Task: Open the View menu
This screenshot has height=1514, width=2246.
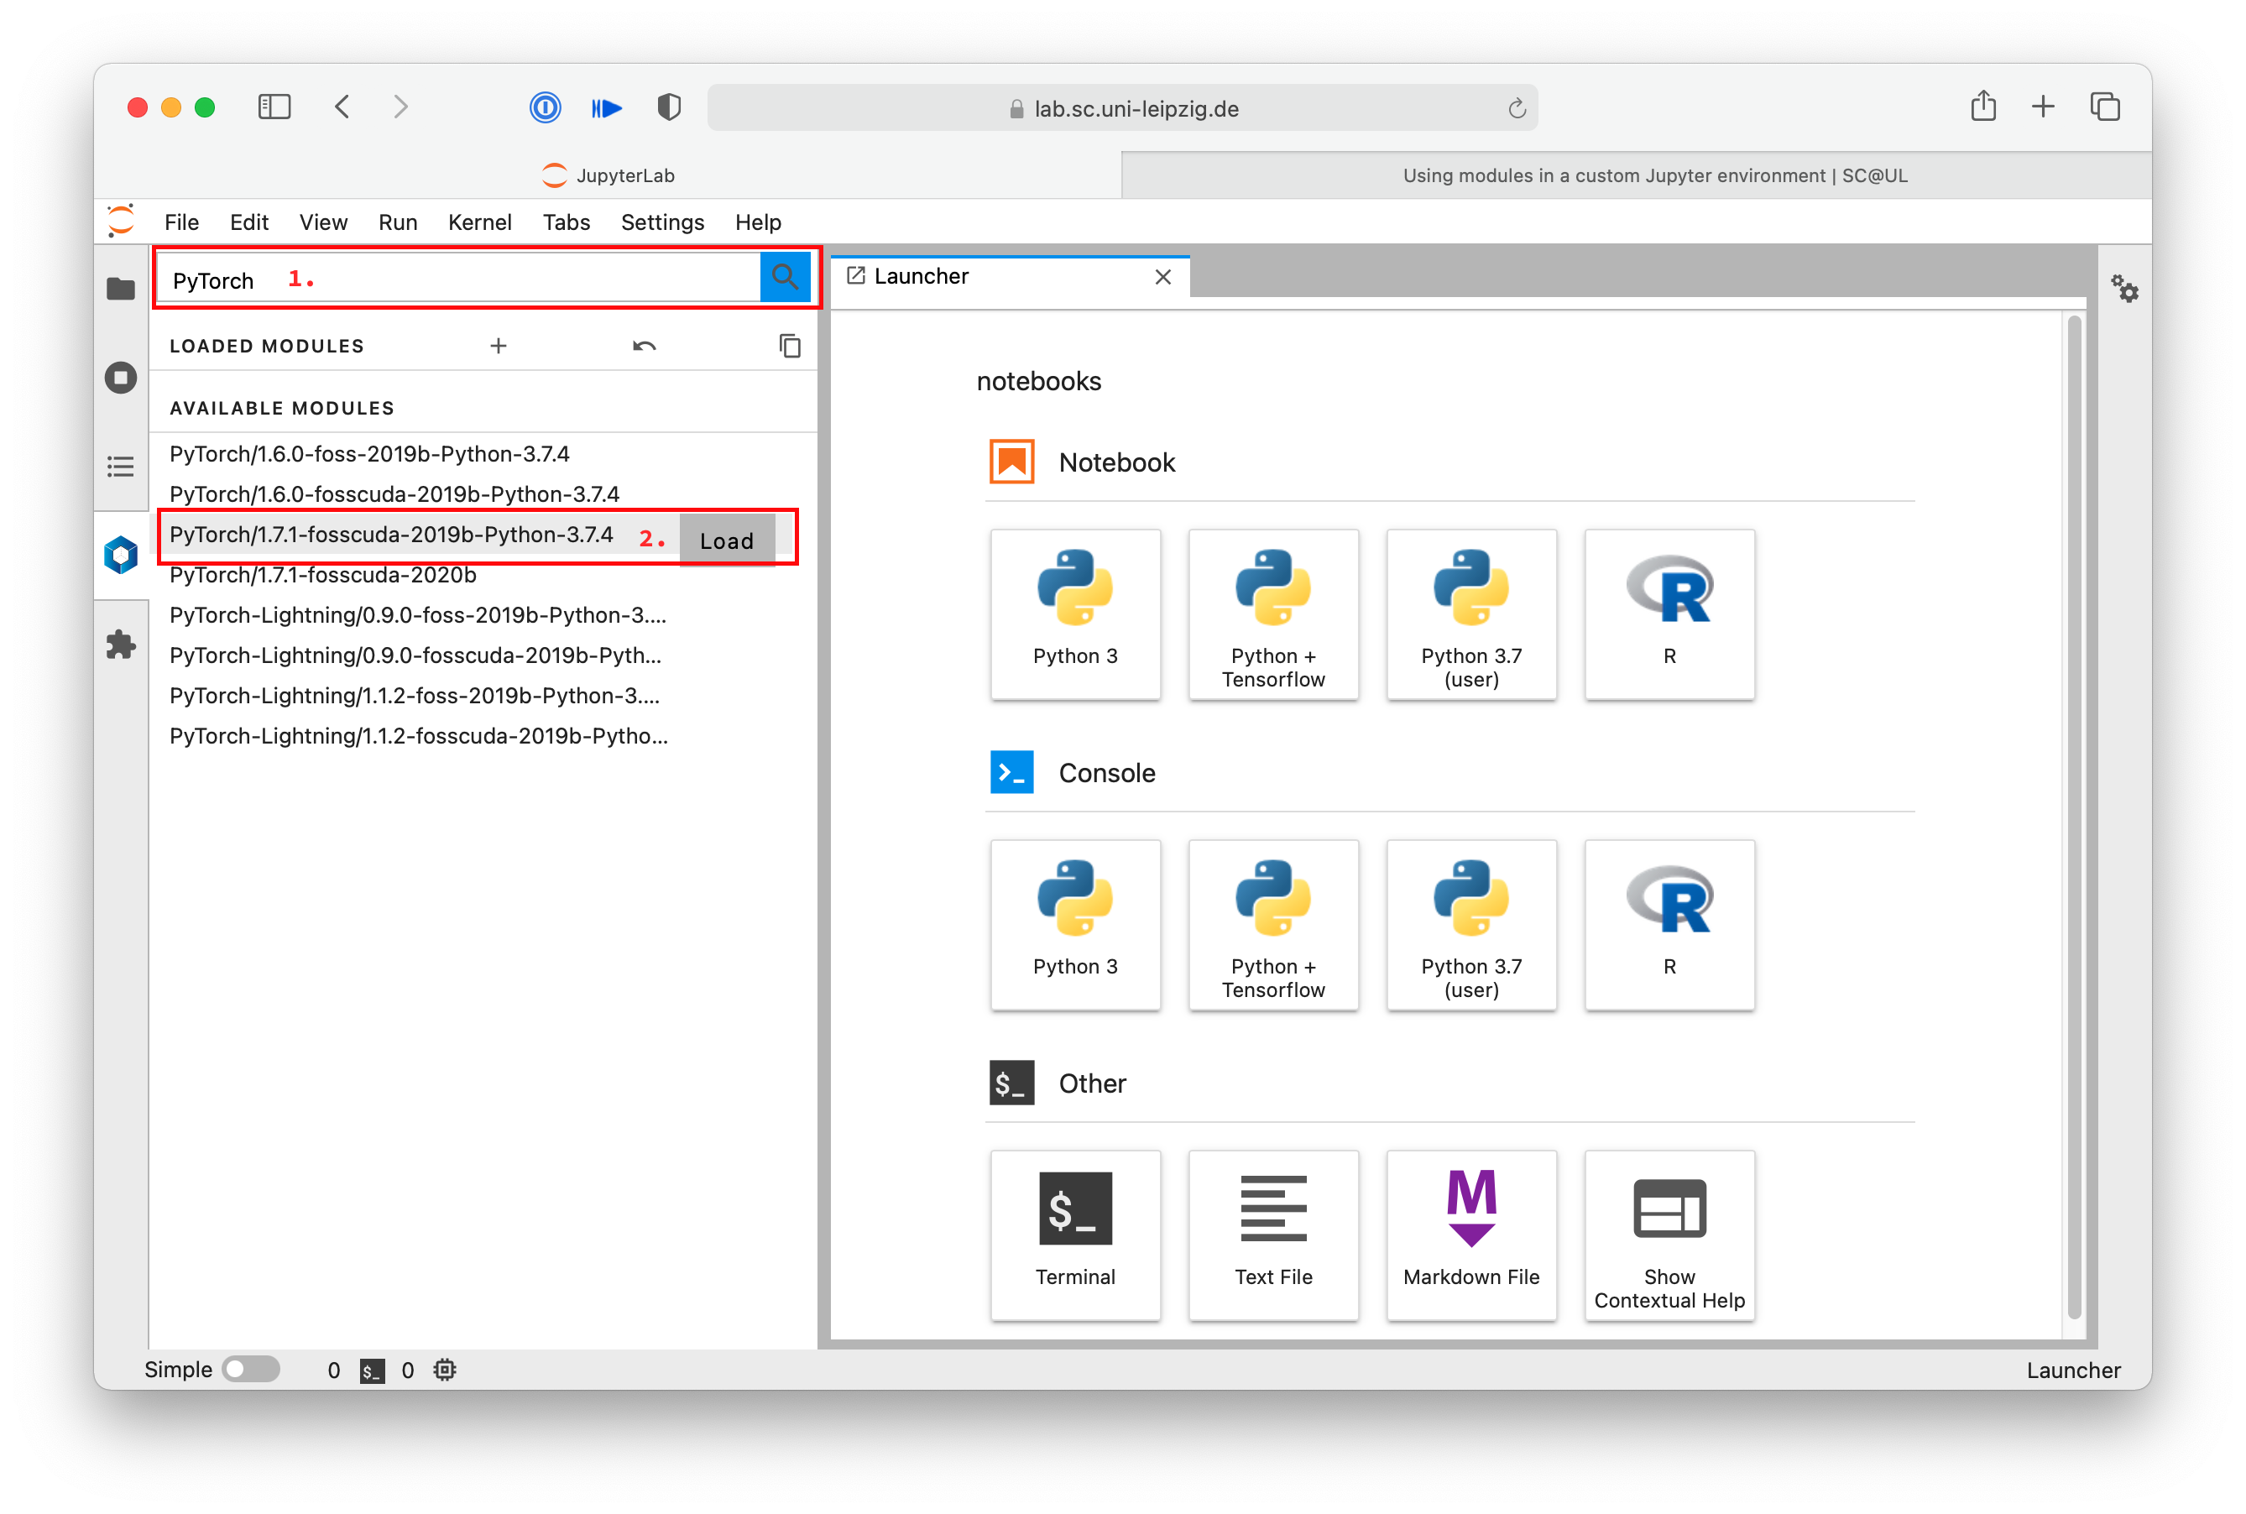Action: (x=322, y=222)
